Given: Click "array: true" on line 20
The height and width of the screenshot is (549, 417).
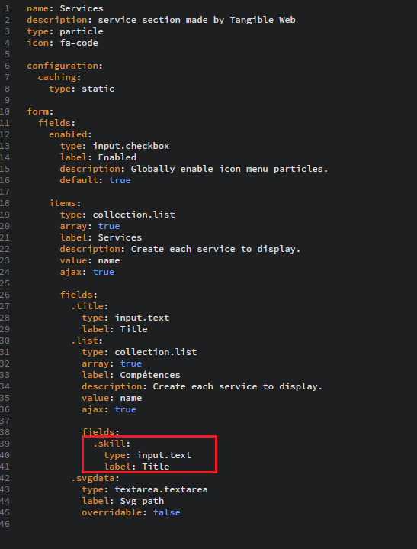Looking at the screenshot, I should [x=90, y=226].
